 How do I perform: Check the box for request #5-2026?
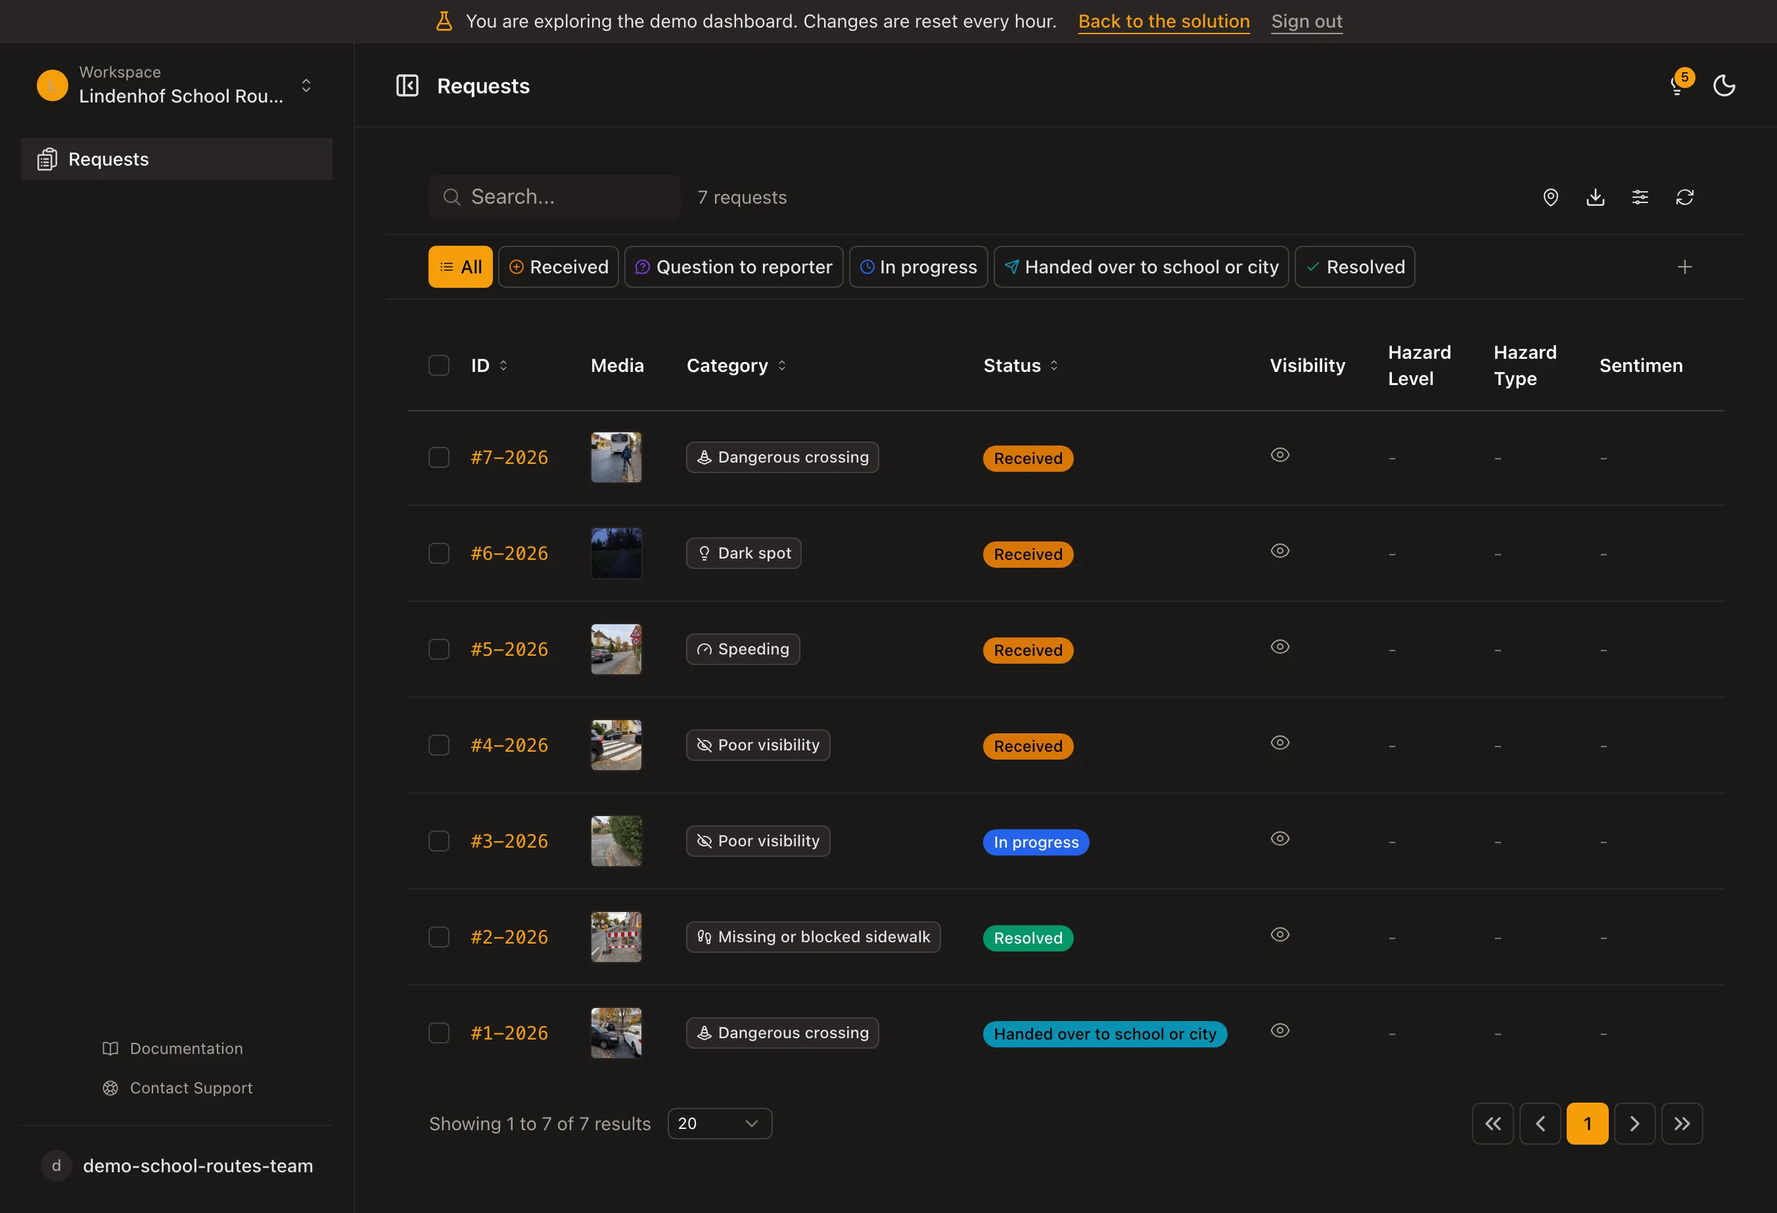click(439, 649)
